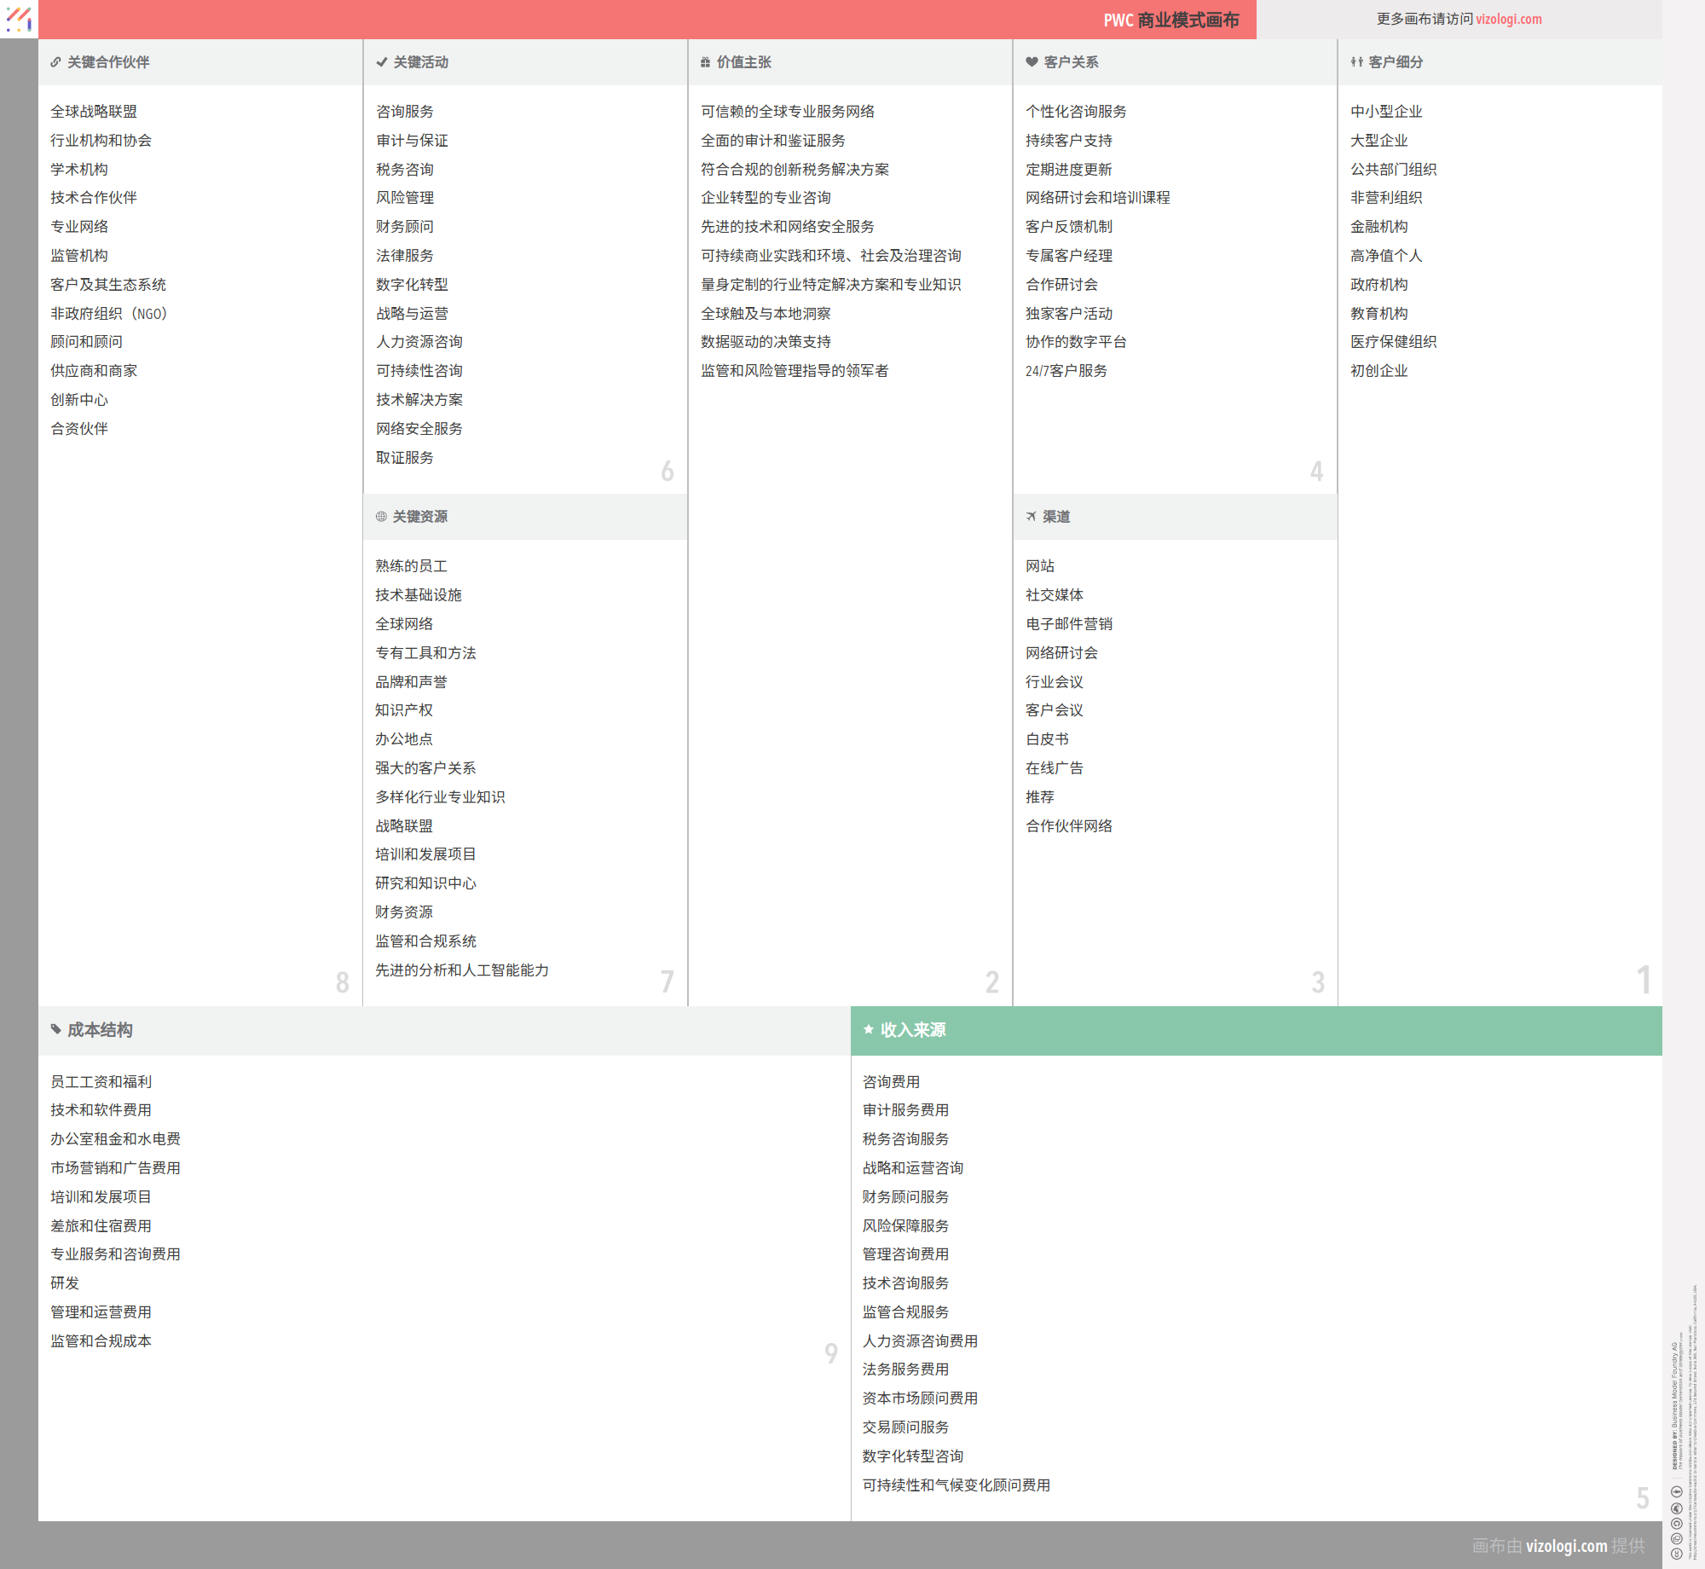Click the airplane icon beside 渠道

point(1031,517)
